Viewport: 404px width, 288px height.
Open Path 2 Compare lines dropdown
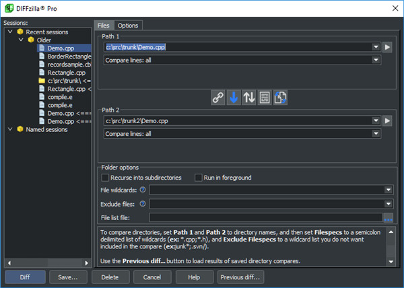pos(376,133)
